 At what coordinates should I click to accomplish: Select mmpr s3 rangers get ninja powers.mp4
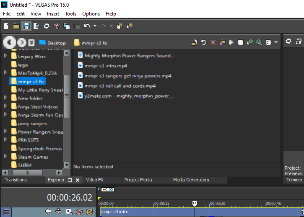125,76
